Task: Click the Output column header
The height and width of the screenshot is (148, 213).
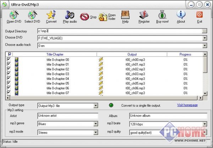Action: (132, 54)
